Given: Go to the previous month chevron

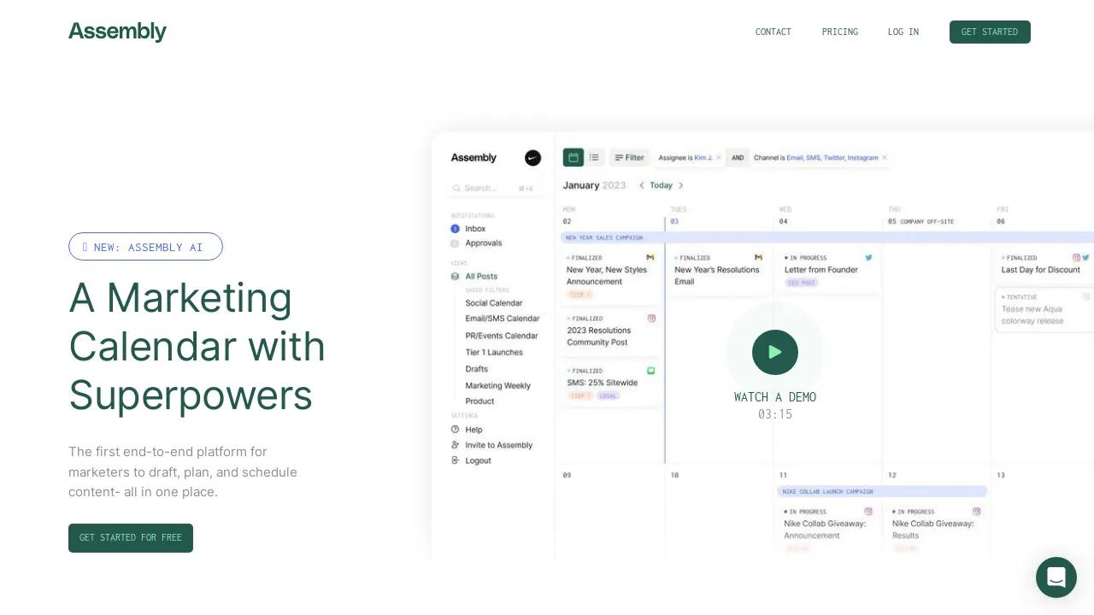Looking at the screenshot, I should point(642,185).
